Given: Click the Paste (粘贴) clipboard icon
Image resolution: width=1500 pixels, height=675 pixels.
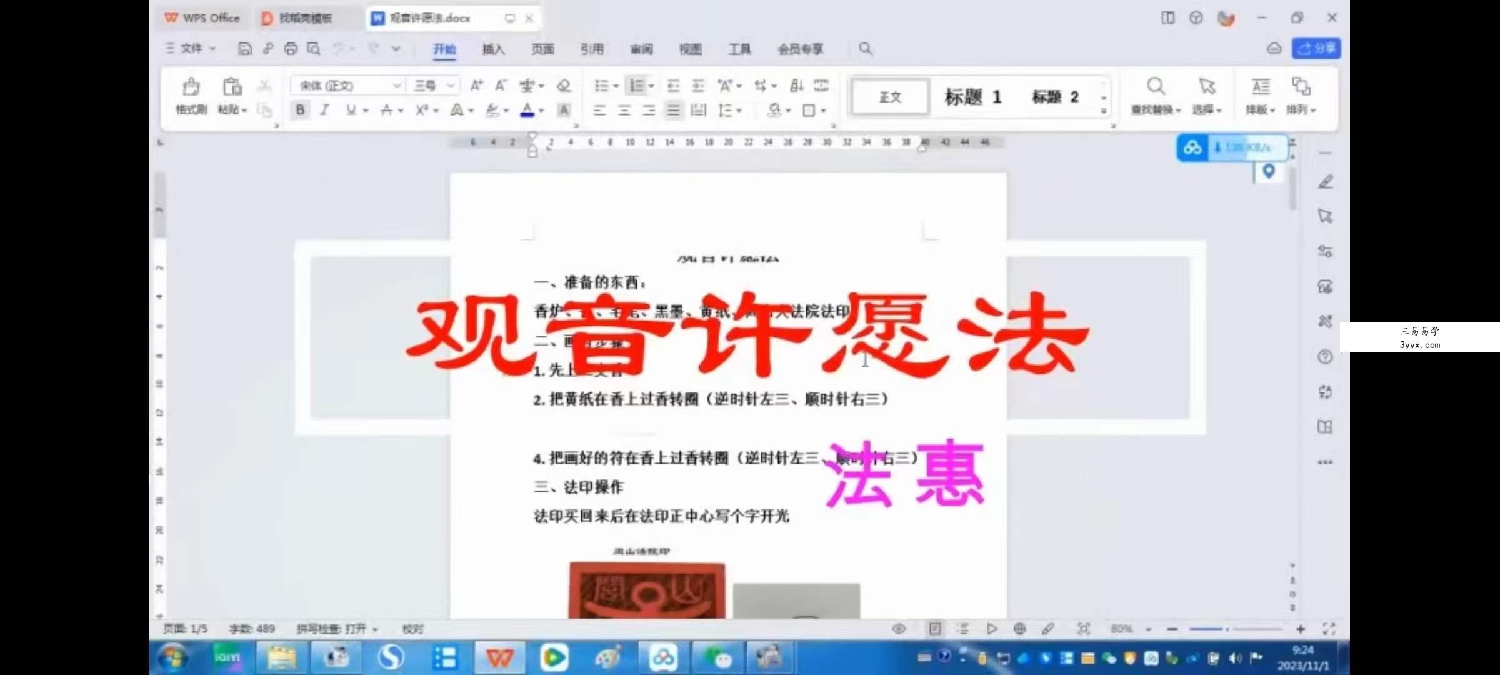Looking at the screenshot, I should (x=232, y=87).
